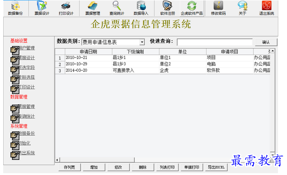Click tag icon beside sidebar 查询统计
The width and height of the screenshot is (287, 175).
click(15, 119)
